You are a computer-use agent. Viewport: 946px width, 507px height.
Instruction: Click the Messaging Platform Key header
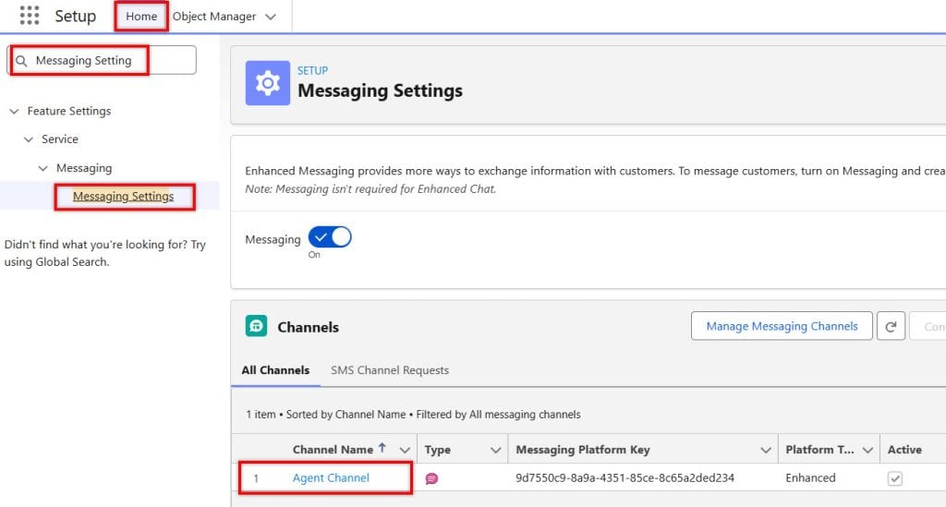pyautogui.click(x=583, y=450)
